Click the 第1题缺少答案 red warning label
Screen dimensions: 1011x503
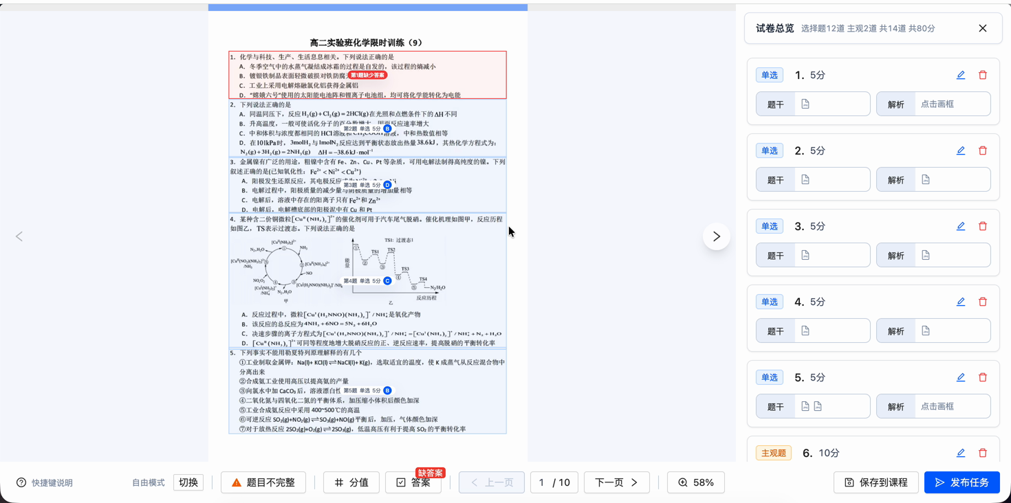coord(367,75)
